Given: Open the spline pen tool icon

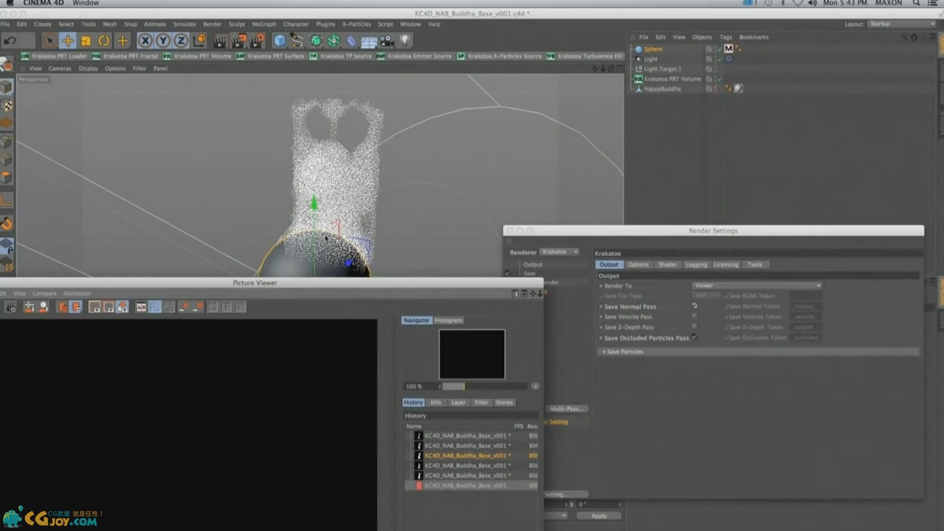Looking at the screenshot, I should tap(297, 41).
